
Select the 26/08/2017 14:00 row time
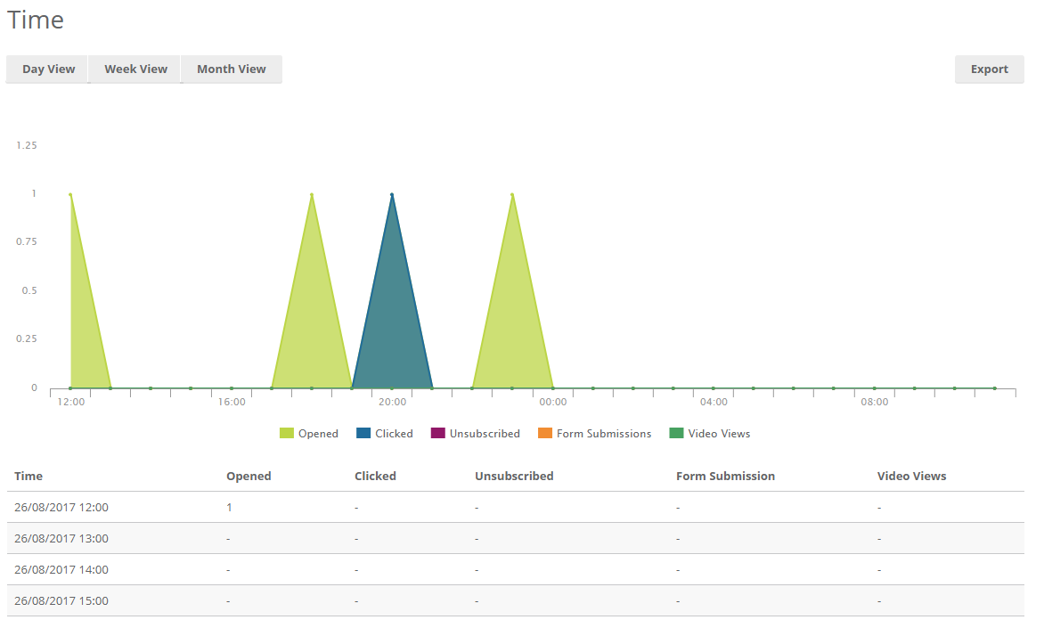pyautogui.click(x=61, y=570)
